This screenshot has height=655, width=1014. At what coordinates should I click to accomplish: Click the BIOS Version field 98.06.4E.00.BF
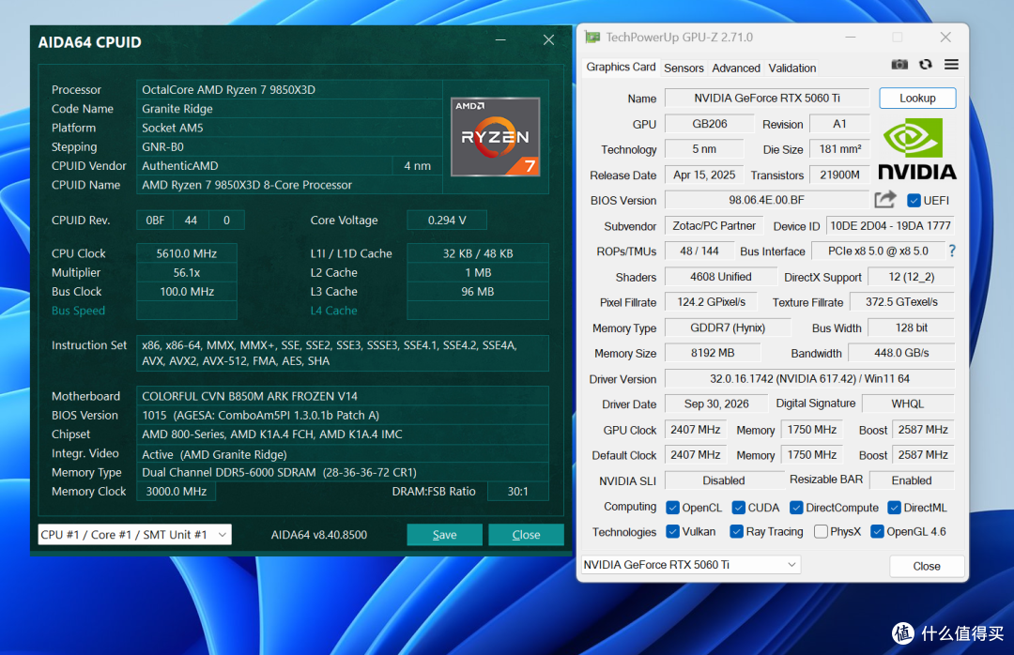tap(766, 201)
